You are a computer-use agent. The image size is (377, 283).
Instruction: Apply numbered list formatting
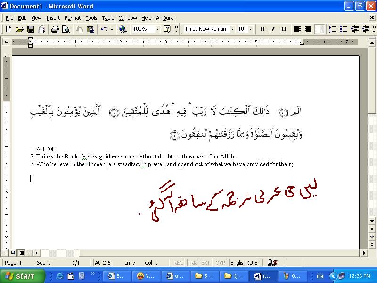pyautogui.click(x=333, y=29)
